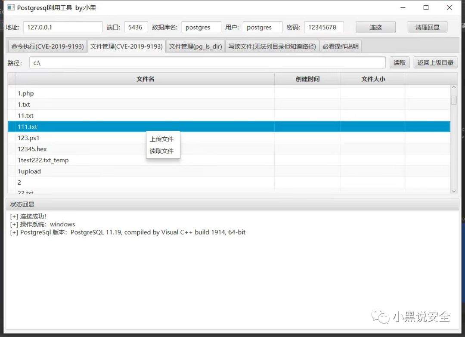
Task: Open the 必看操作说明 tab
Action: pyautogui.click(x=341, y=46)
